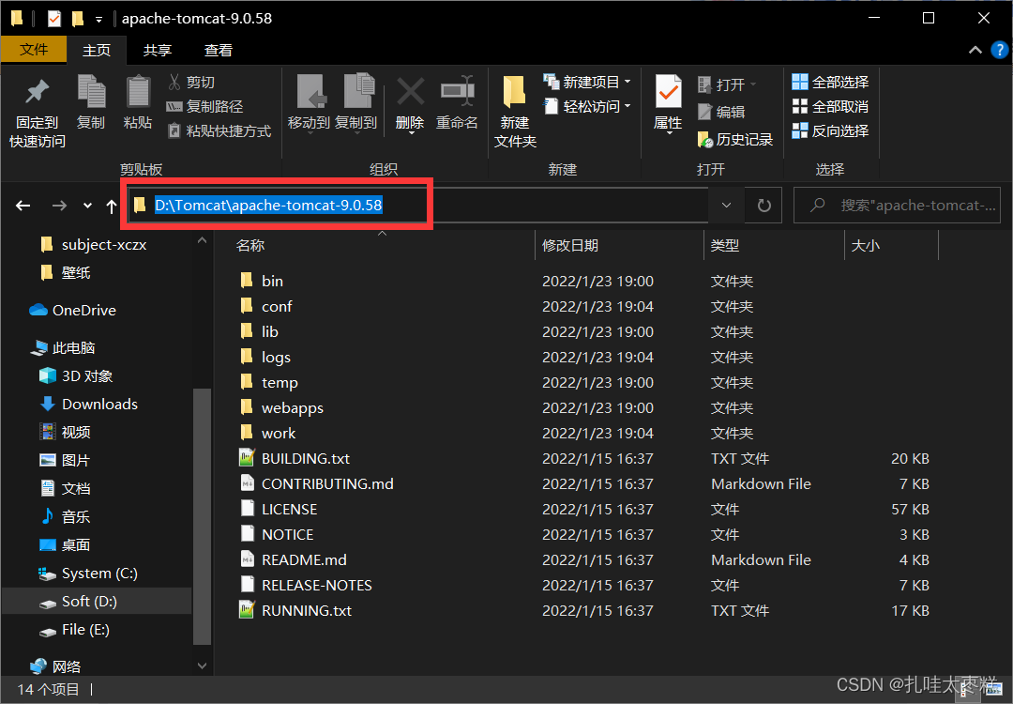Click 反向选择 (Invert selection)

tap(830, 131)
